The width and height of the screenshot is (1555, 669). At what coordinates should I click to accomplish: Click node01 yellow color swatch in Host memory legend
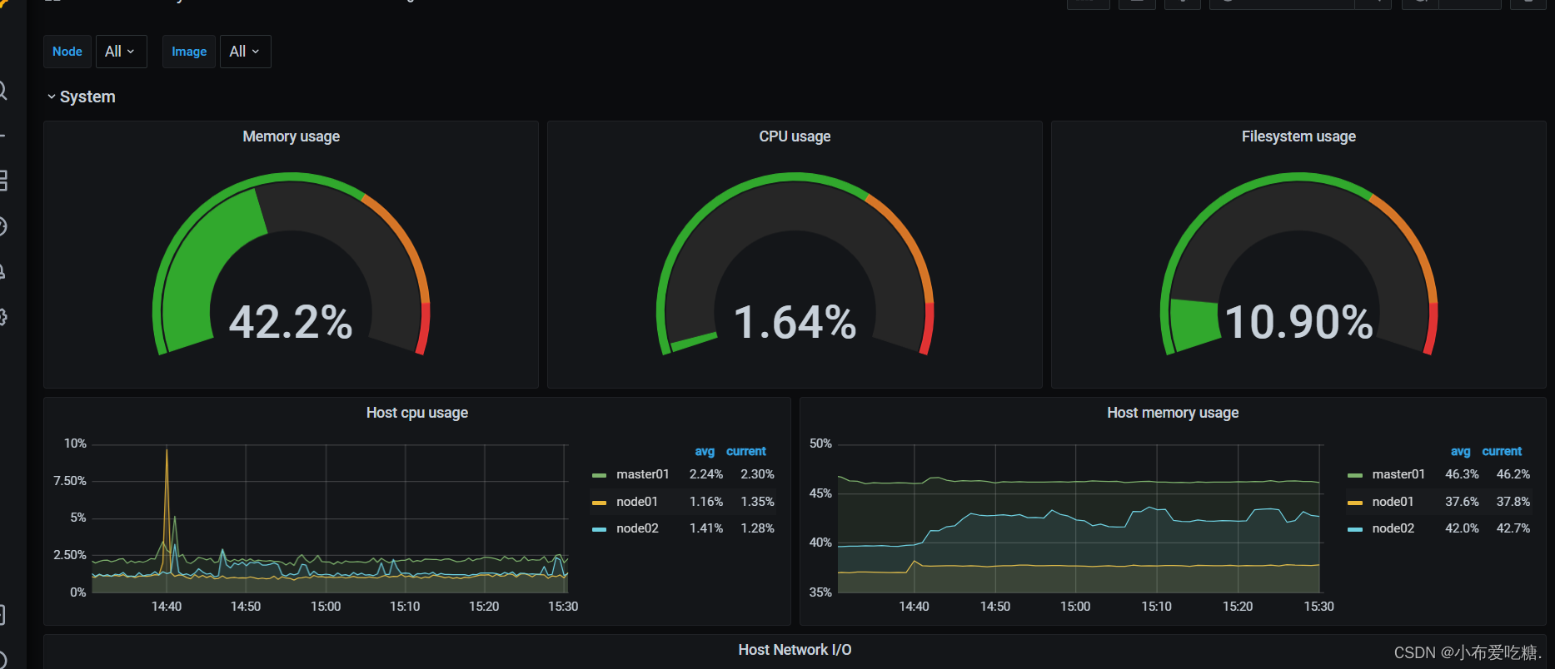(1355, 503)
